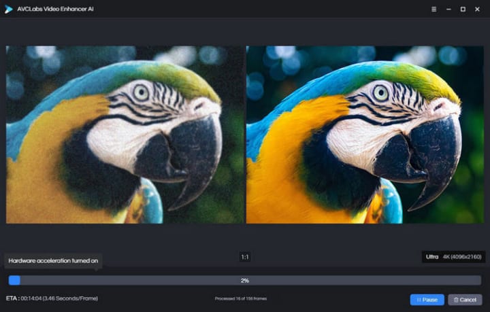Click the ETA 00:14:04 status text
The width and height of the screenshot is (490, 312).
pos(52,298)
